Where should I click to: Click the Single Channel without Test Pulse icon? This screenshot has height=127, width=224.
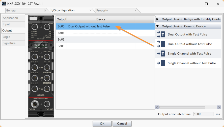click(161, 63)
